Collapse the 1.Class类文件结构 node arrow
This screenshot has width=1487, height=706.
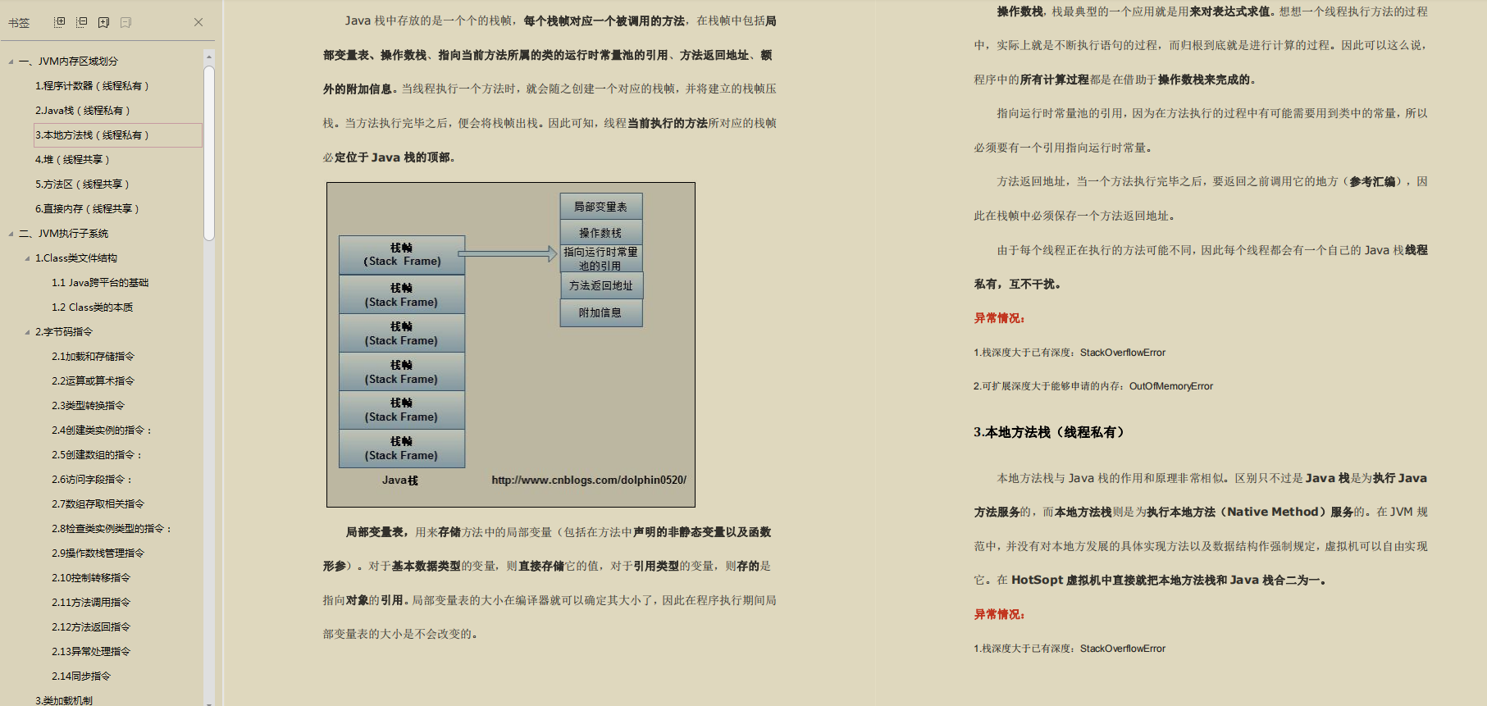[x=27, y=258]
